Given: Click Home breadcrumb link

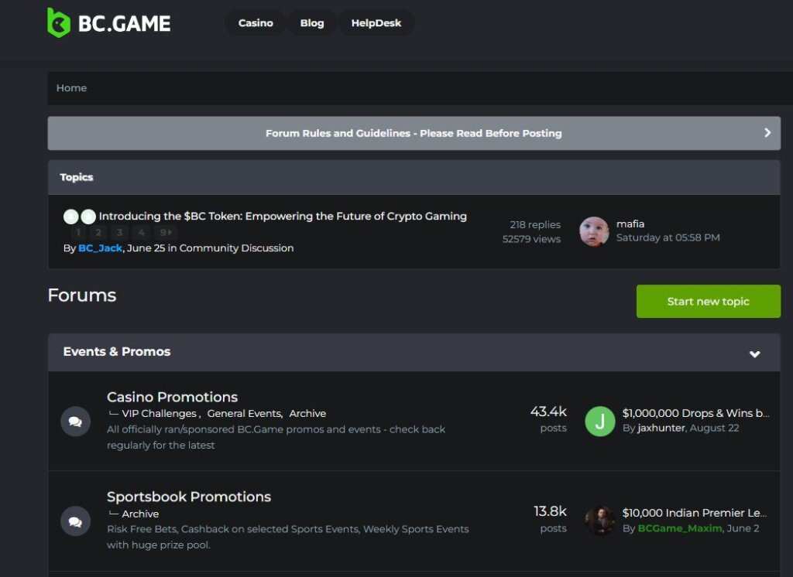Looking at the screenshot, I should (x=71, y=88).
